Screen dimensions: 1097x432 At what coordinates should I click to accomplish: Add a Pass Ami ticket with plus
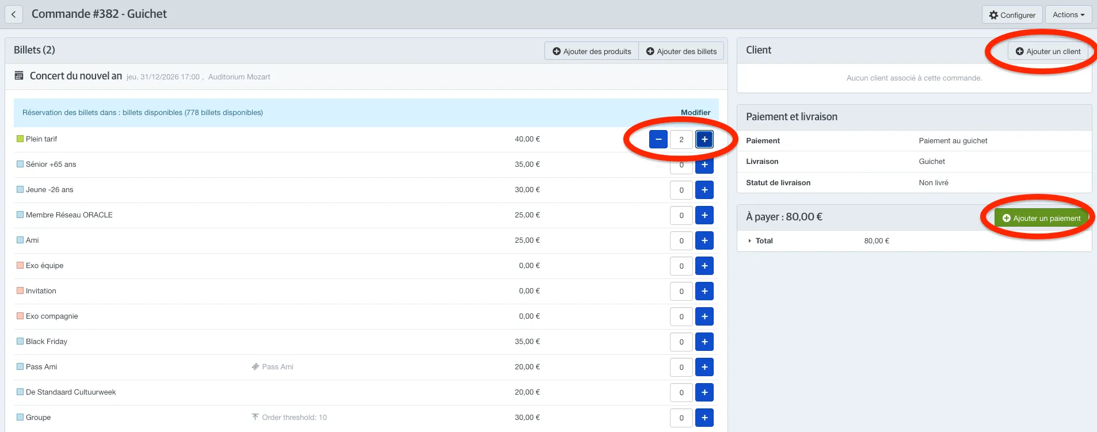pos(704,367)
